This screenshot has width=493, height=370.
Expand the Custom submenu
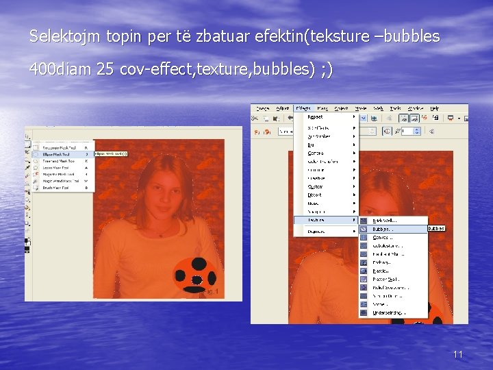(326, 186)
